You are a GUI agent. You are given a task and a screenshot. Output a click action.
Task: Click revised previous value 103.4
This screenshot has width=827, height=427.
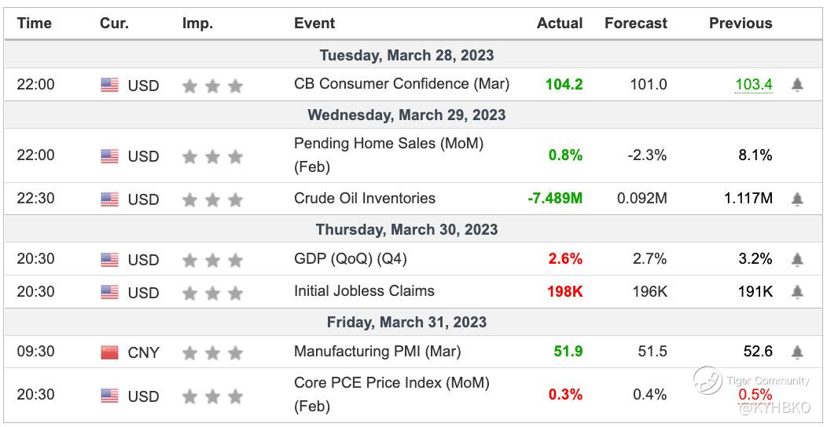[753, 84]
